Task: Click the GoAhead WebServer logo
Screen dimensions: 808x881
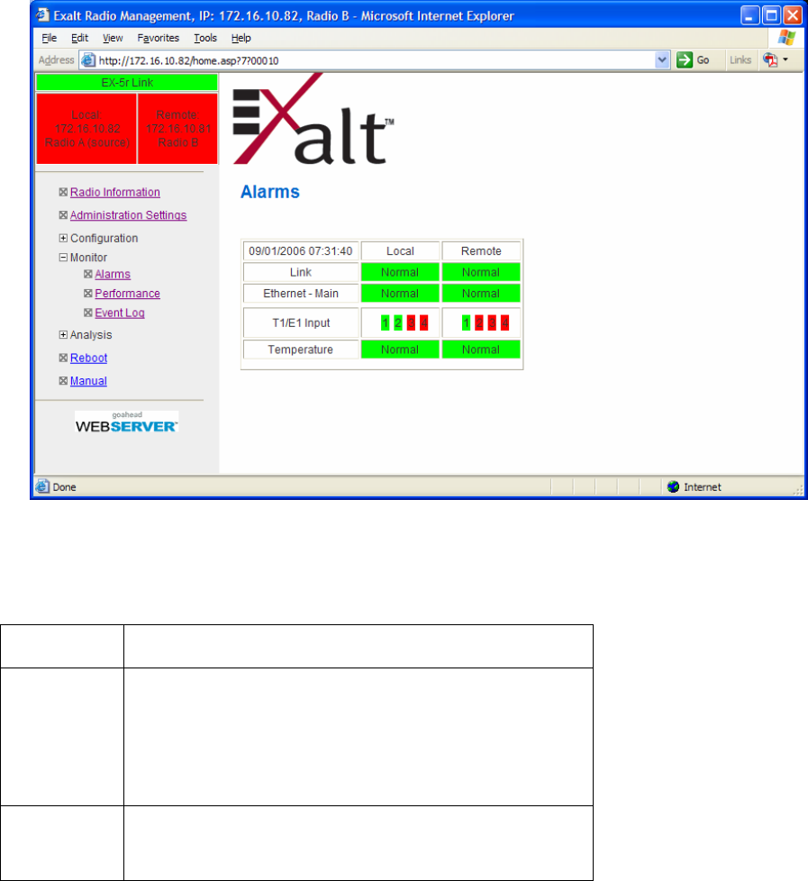Action: (126, 422)
